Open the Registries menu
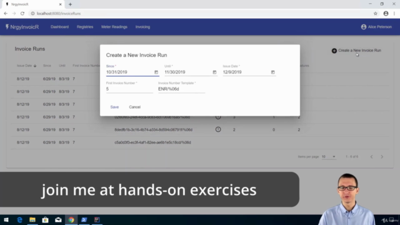Screen dimensions: 400x225 click(85, 27)
